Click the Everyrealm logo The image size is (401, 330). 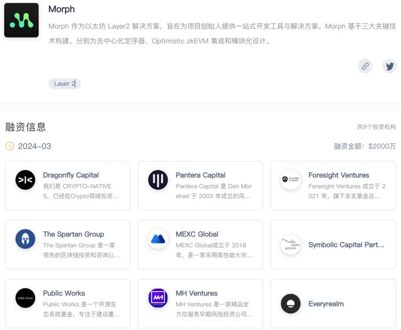[291, 303]
